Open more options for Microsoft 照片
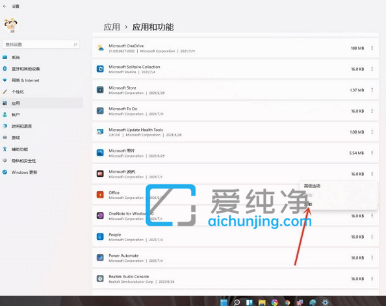Screen dimensions: 386x306 [x=372, y=153]
